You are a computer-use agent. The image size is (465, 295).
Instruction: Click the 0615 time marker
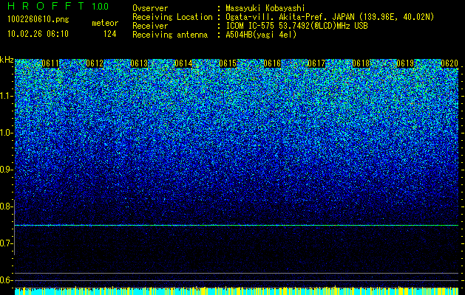coord(228,63)
